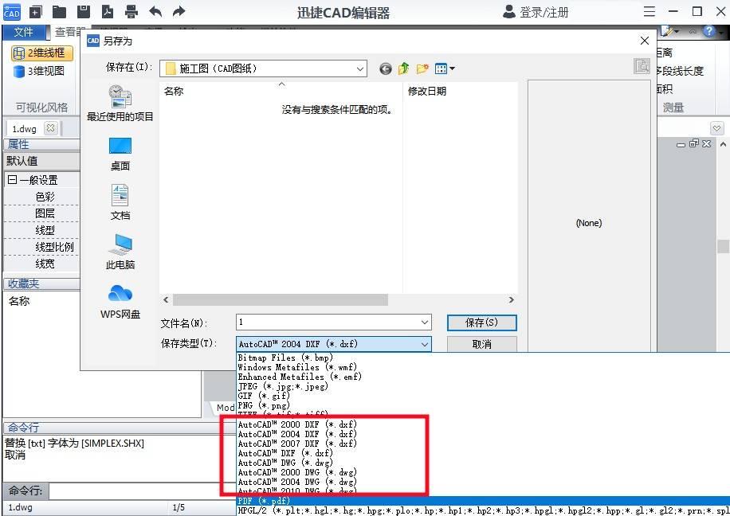This screenshot has width=730, height=516.
Task: Choose HPGL/2 plotter file type
Action: click(x=483, y=511)
